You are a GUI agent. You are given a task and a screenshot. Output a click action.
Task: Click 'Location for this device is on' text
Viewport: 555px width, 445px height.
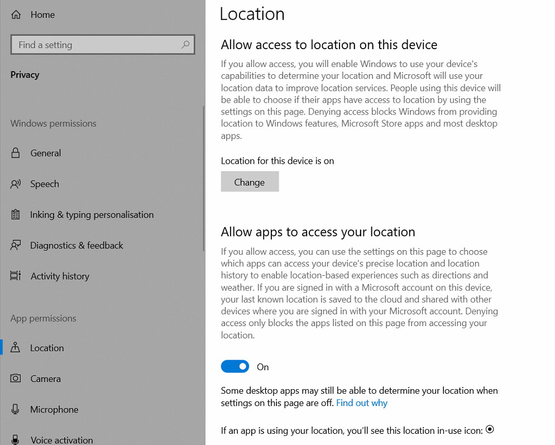[277, 161]
